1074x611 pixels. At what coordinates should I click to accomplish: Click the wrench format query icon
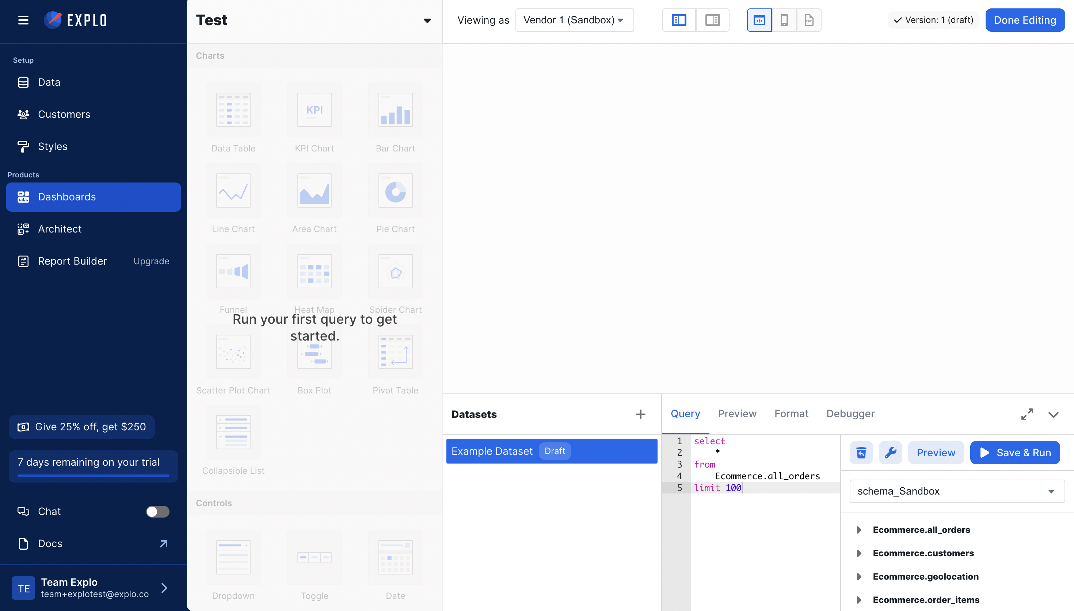pyautogui.click(x=890, y=452)
